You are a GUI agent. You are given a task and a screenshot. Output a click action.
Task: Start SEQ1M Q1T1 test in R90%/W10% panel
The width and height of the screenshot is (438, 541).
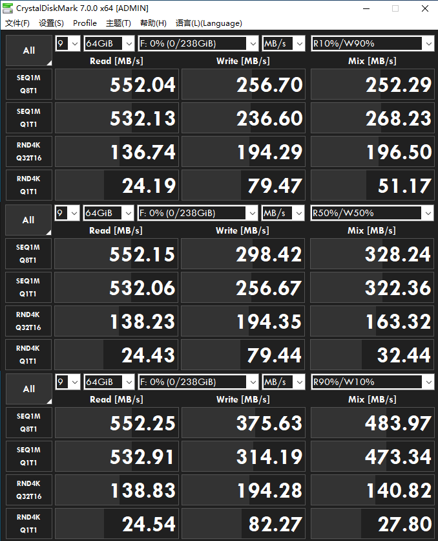pos(29,456)
